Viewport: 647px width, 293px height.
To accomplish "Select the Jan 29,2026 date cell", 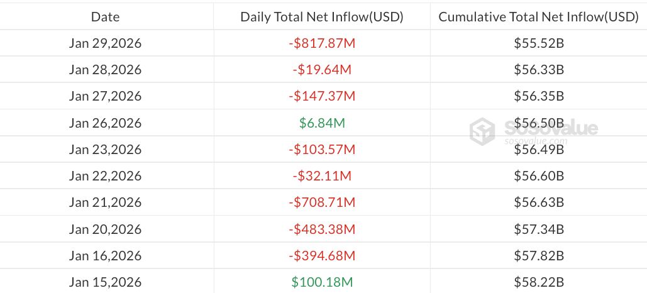I will [105, 43].
